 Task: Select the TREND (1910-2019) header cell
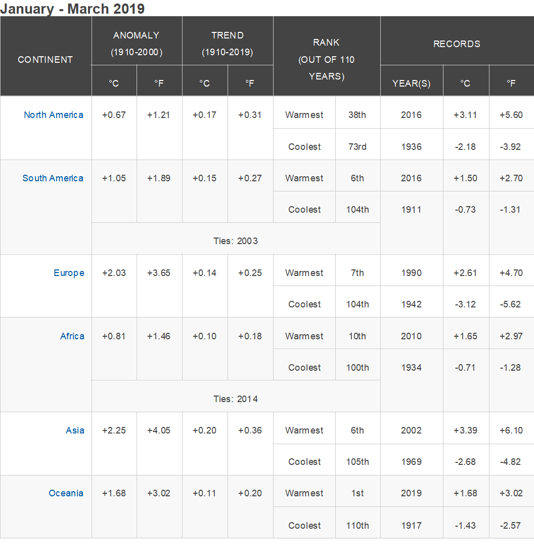click(228, 43)
